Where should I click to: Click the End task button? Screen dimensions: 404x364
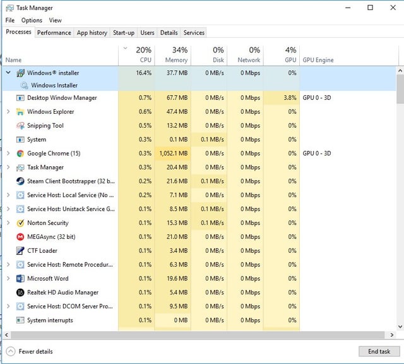(x=379, y=351)
